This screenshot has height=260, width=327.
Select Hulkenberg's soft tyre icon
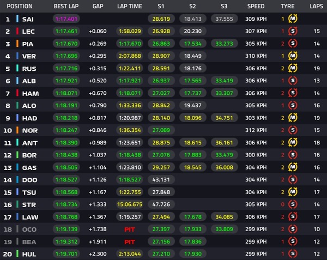pos(292,254)
